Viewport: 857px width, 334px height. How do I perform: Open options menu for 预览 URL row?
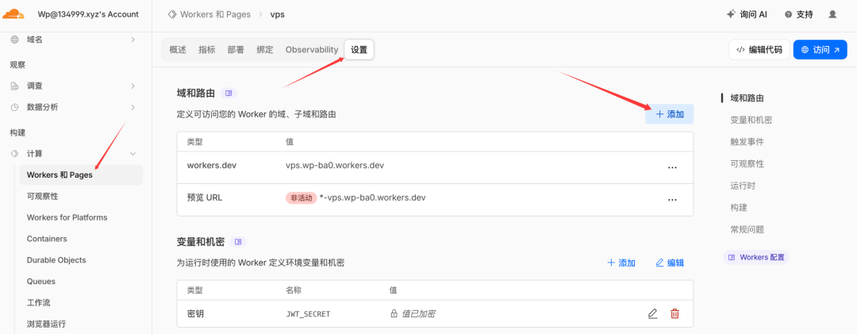coord(672,199)
